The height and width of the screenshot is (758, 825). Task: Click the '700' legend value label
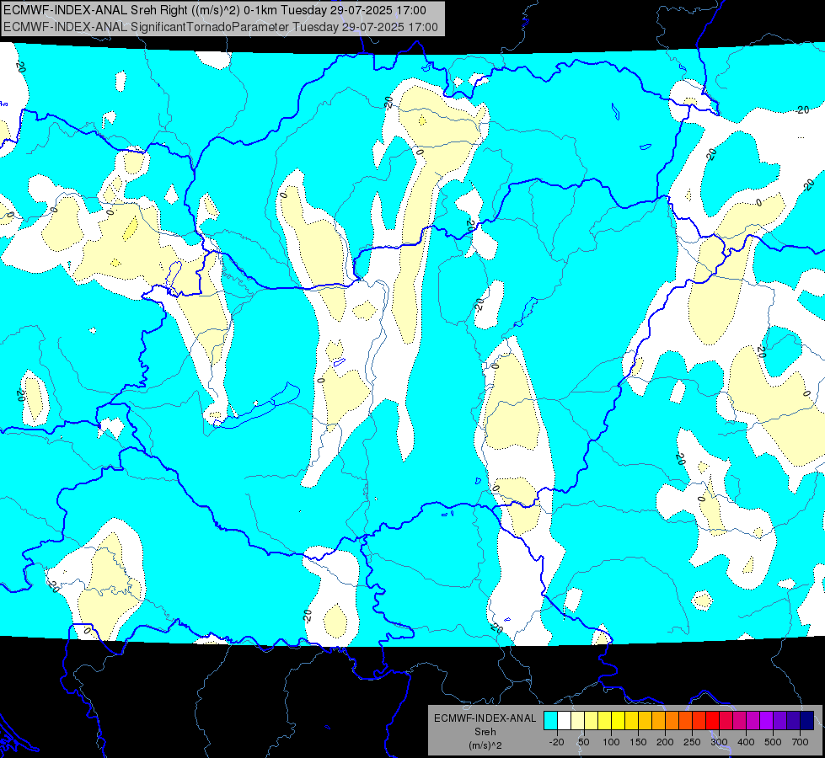tap(800, 742)
